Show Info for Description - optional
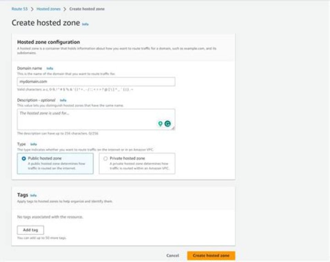The height and width of the screenshot is (262, 330). tap(63, 100)
